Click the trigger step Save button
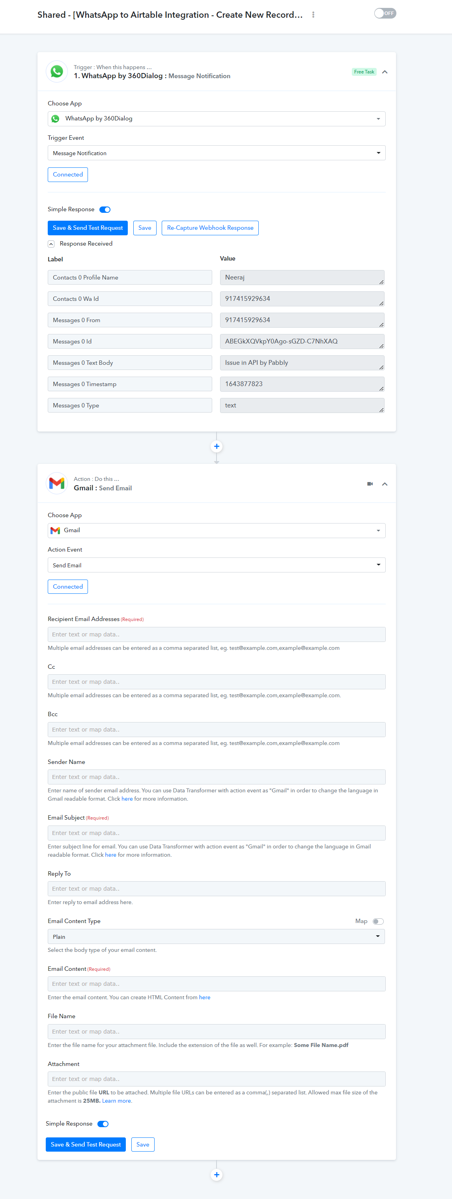This screenshot has width=452, height=1199. point(145,228)
